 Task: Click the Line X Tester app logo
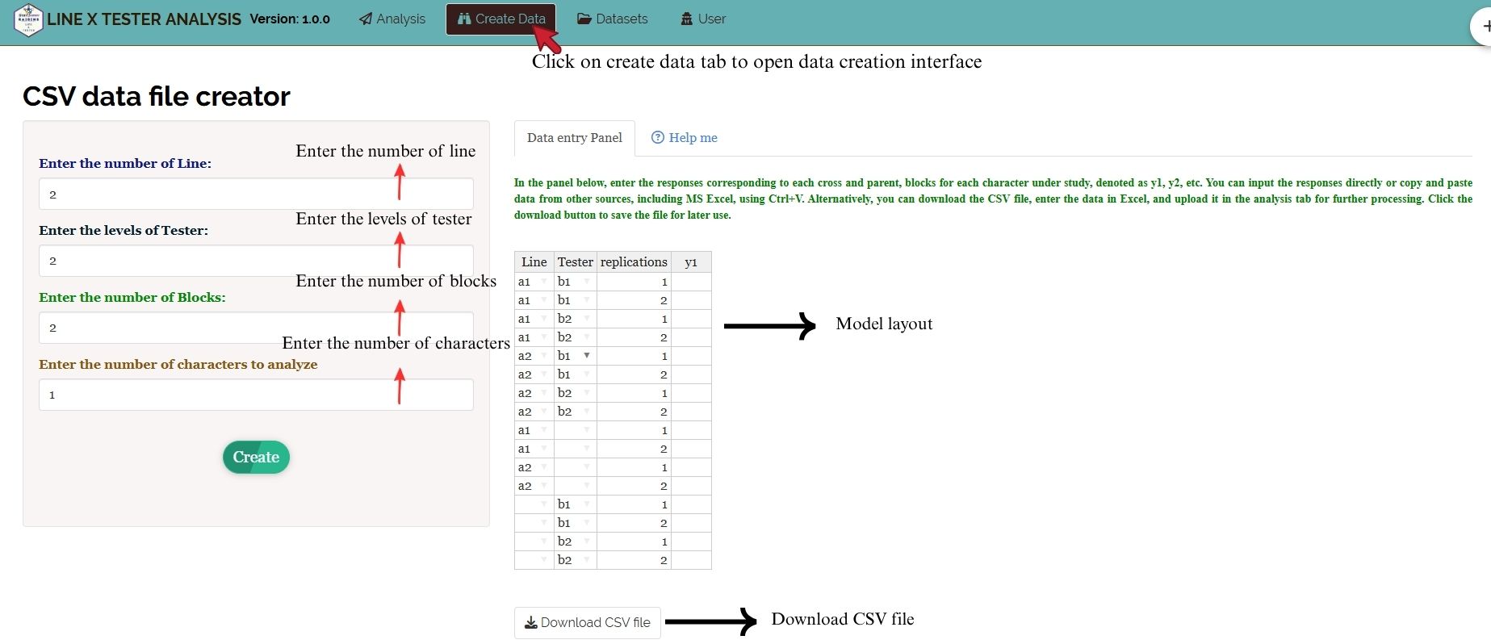(x=28, y=19)
